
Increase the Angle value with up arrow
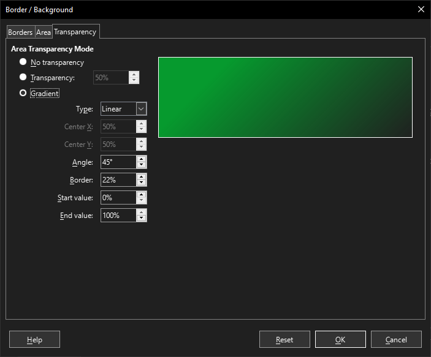point(141,159)
